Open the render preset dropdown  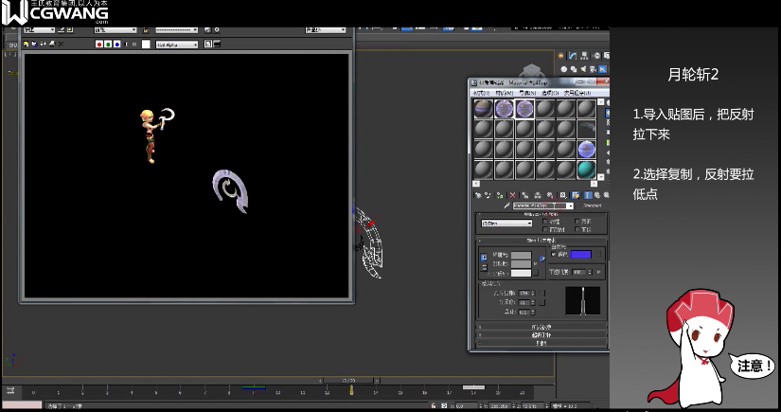click(176, 30)
